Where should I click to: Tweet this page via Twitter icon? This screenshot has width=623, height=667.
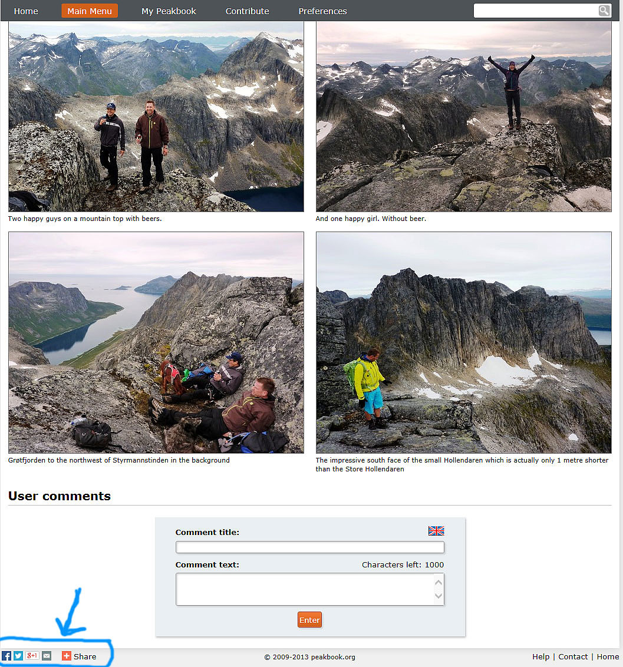tap(18, 656)
